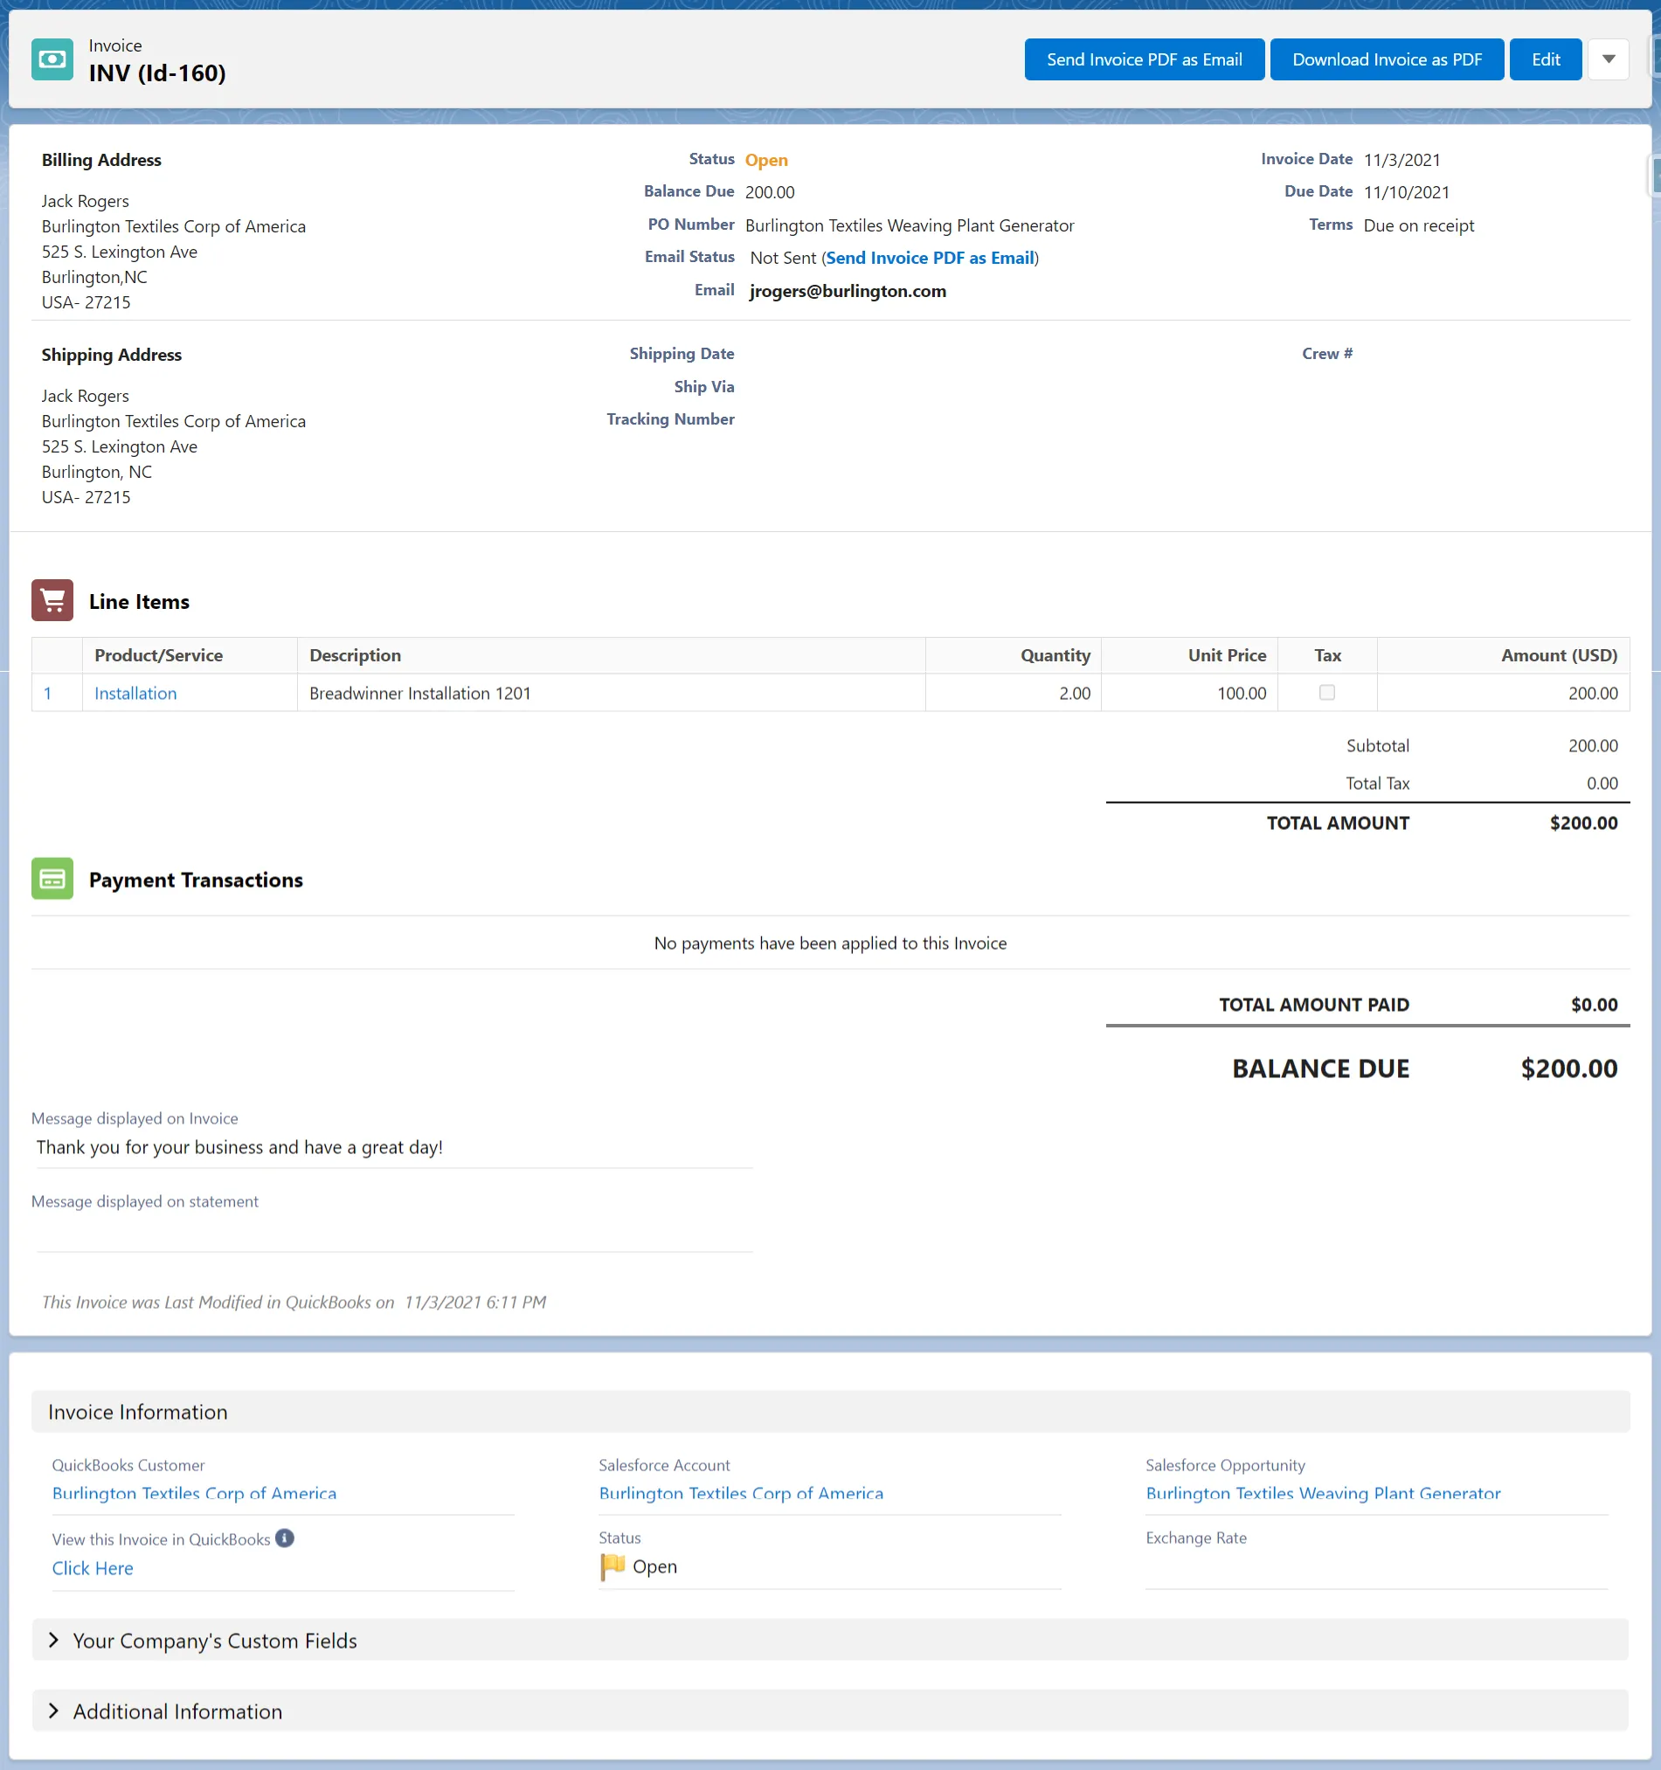The height and width of the screenshot is (1770, 1661).
Task: Click the Invoice record icon in header
Action: 52,59
